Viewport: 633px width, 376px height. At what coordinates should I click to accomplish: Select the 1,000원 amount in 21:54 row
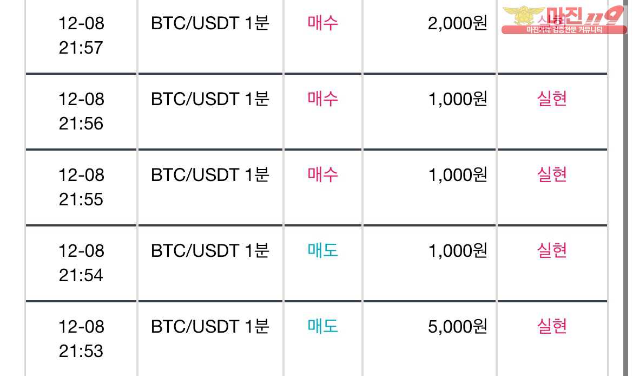(457, 251)
